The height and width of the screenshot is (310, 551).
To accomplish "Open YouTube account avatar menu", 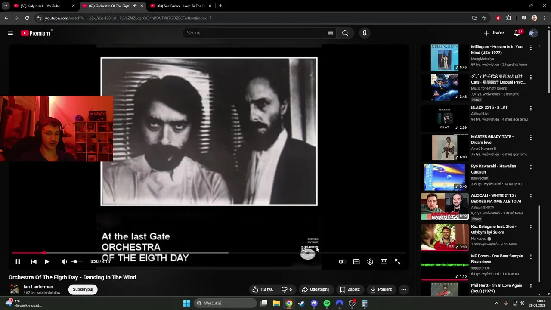I will click(533, 33).
